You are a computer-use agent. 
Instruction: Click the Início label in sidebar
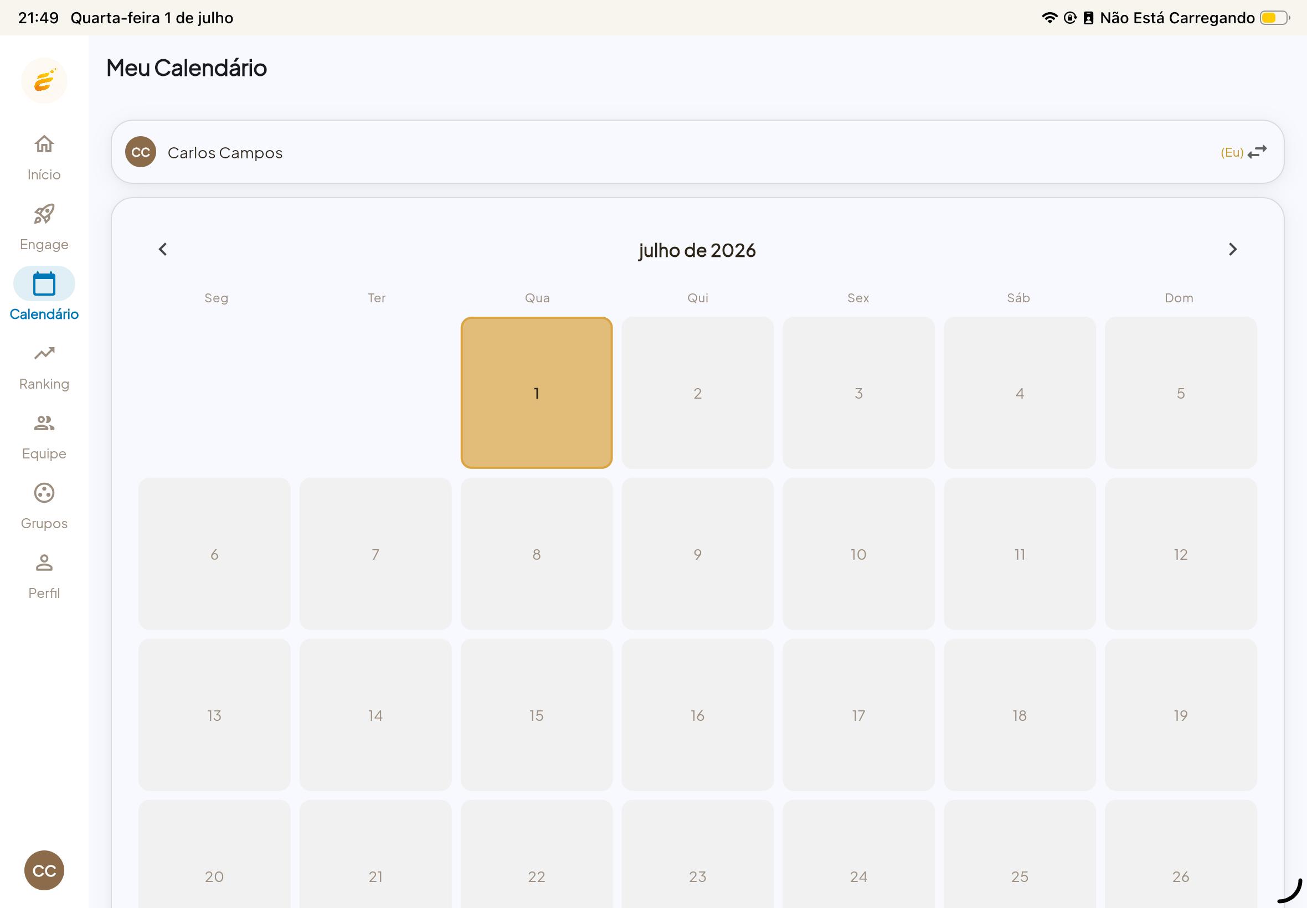[x=44, y=174]
